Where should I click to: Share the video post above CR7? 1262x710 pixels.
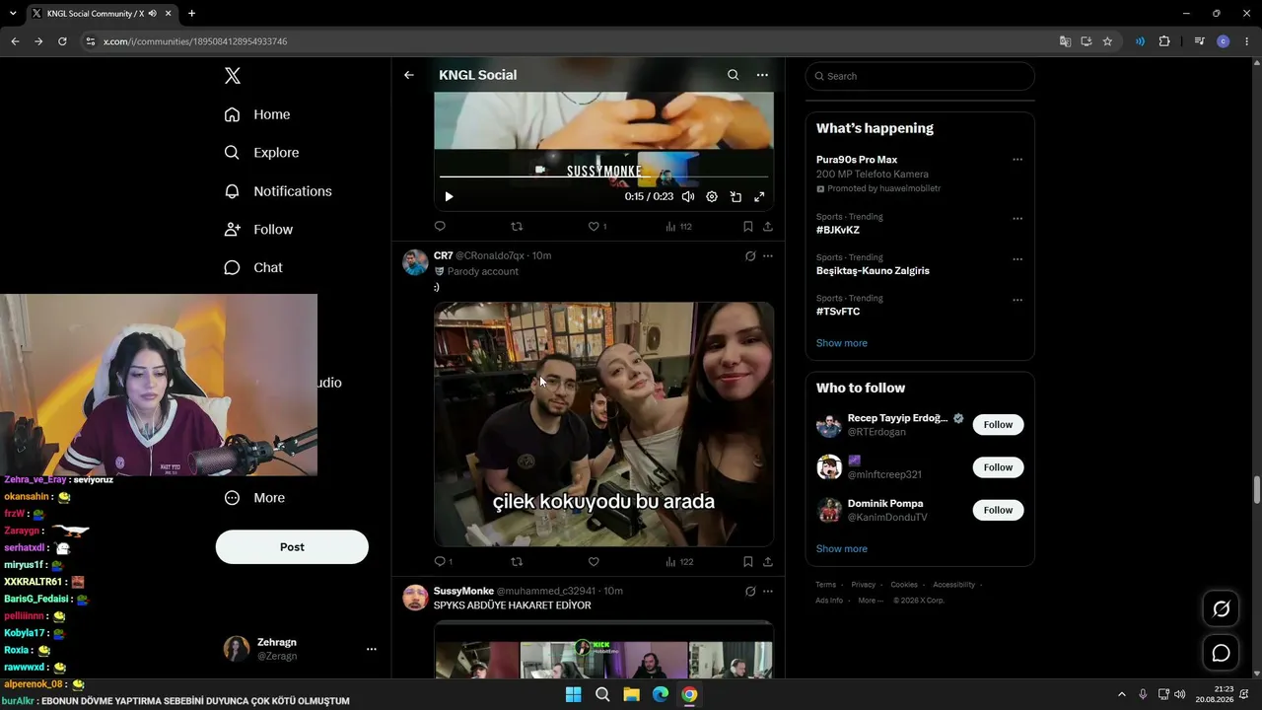768,227
